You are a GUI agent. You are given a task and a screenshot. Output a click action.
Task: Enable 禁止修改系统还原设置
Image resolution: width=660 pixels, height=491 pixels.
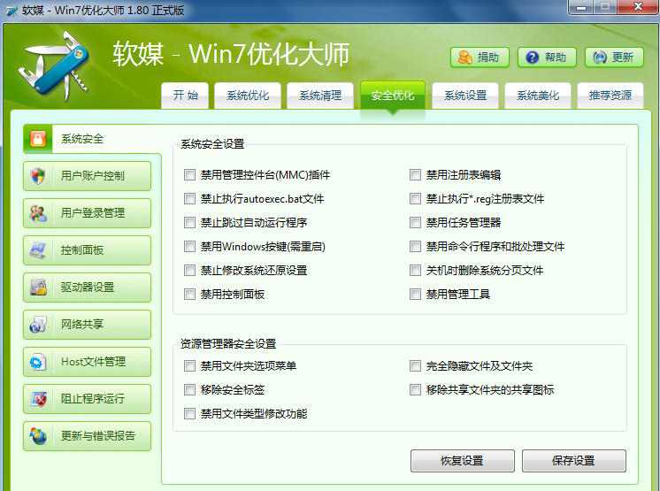click(189, 270)
